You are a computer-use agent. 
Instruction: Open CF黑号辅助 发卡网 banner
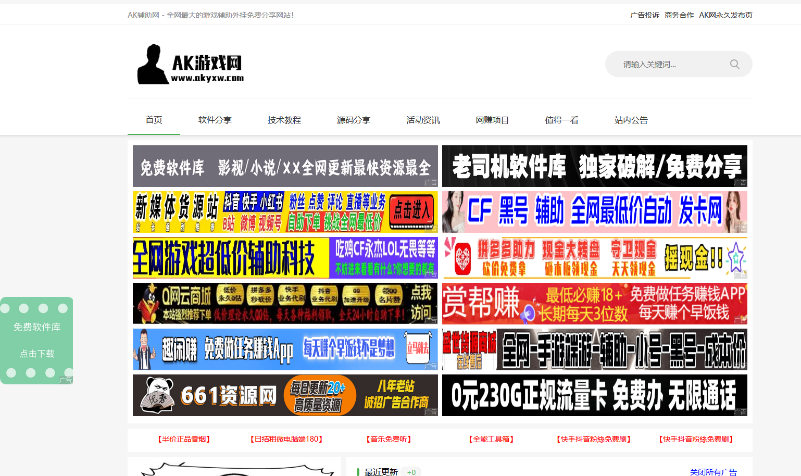pyautogui.click(x=595, y=212)
